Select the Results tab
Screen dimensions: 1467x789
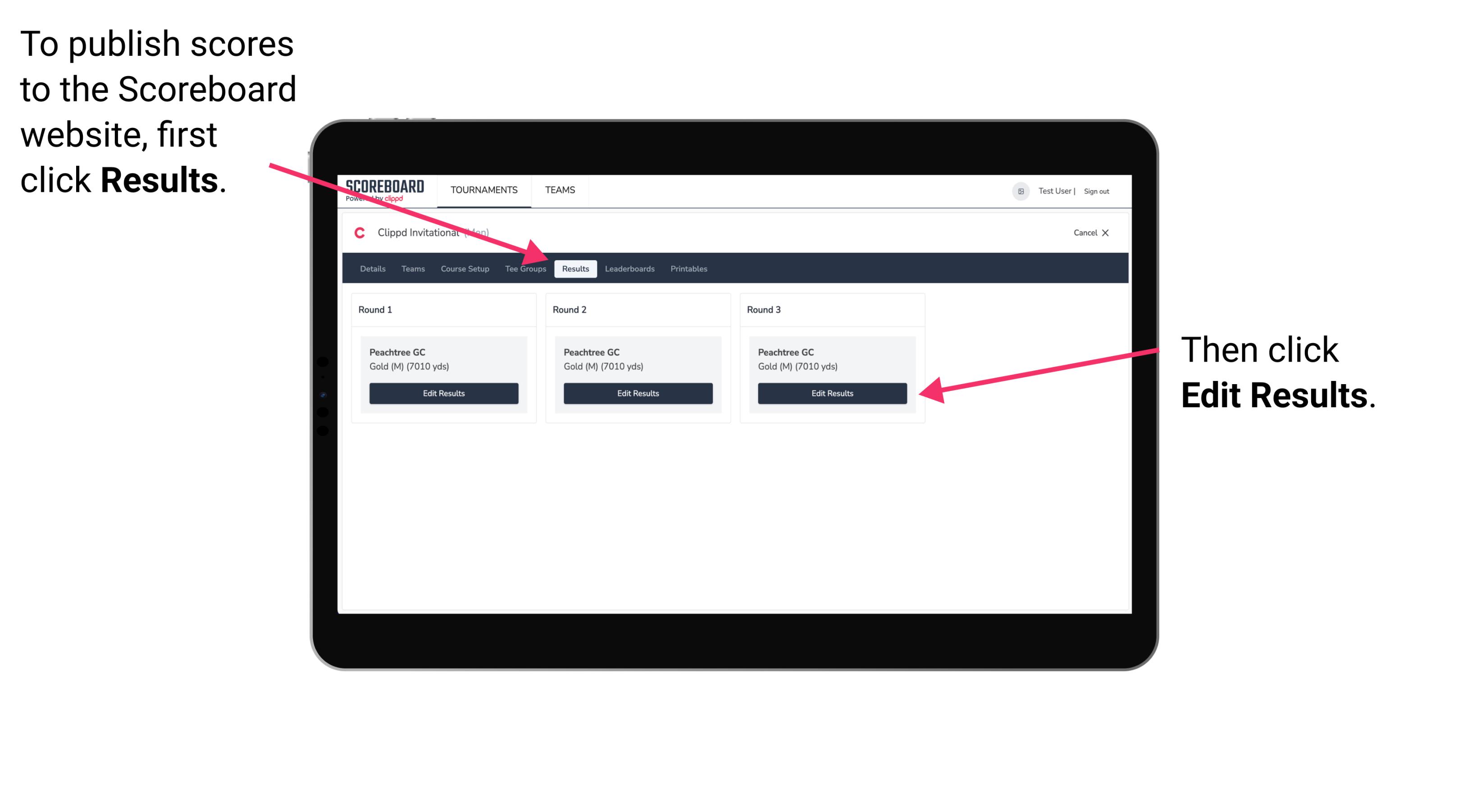click(x=575, y=268)
